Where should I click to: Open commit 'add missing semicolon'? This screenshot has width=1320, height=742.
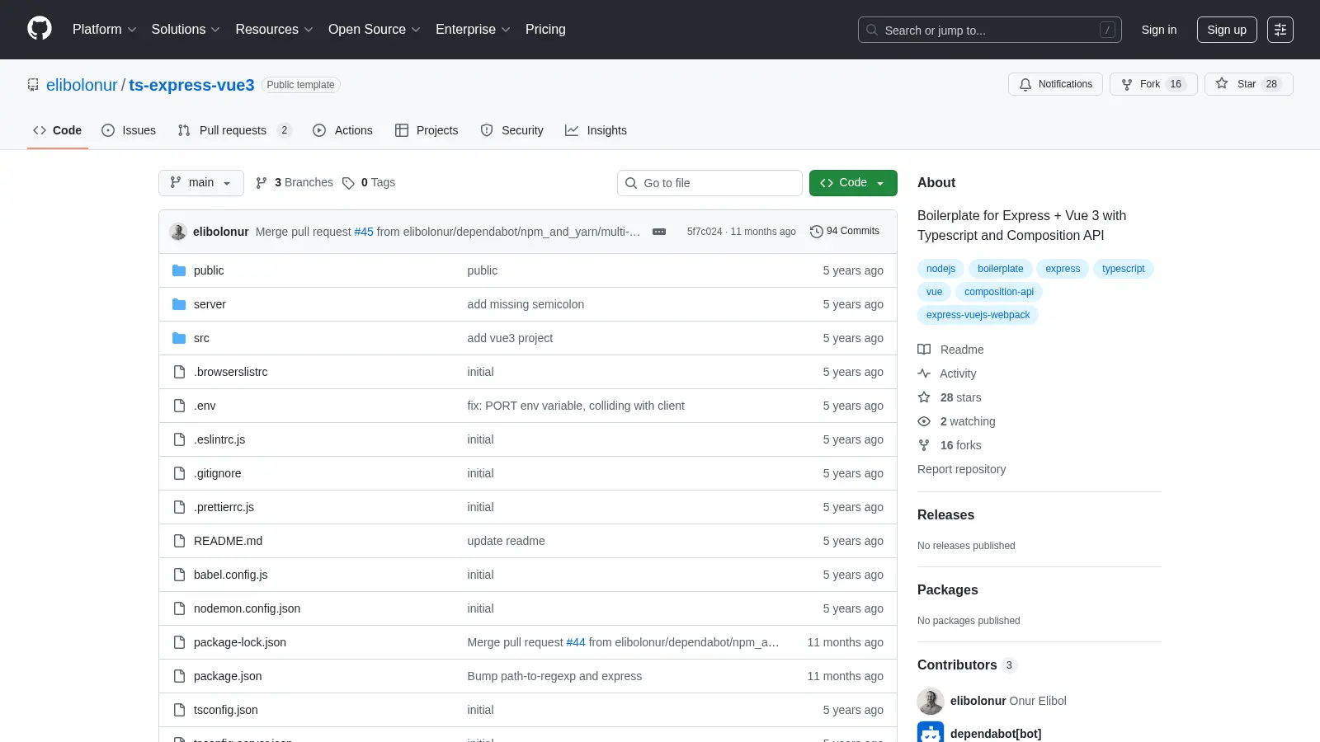click(526, 304)
